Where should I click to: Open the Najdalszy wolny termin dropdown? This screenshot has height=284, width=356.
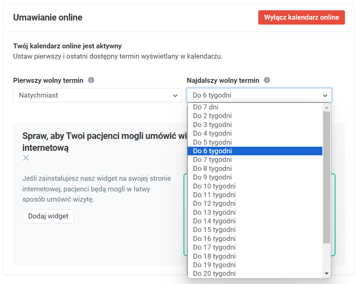[259, 95]
